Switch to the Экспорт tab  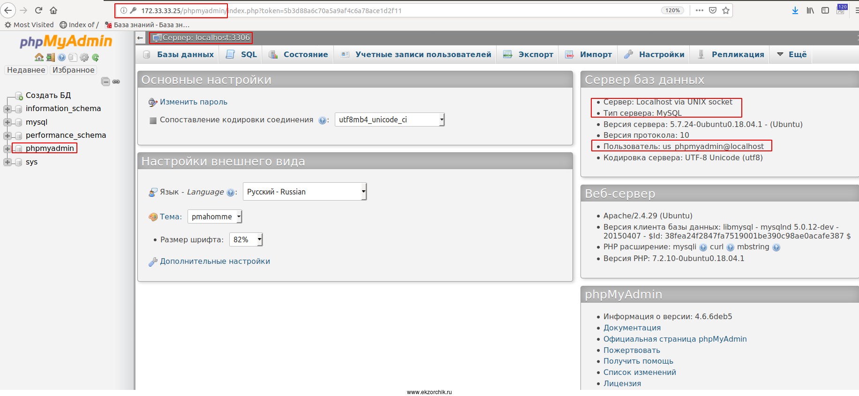click(528, 54)
